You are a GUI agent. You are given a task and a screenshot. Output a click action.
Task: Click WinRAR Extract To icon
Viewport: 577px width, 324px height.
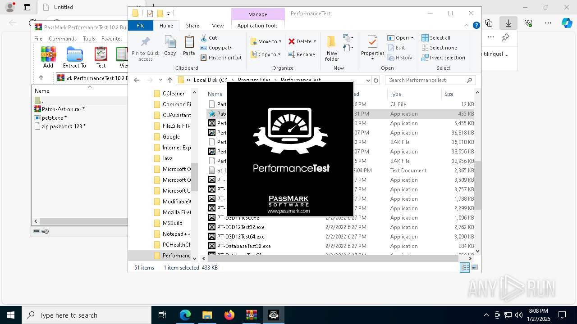(74, 57)
